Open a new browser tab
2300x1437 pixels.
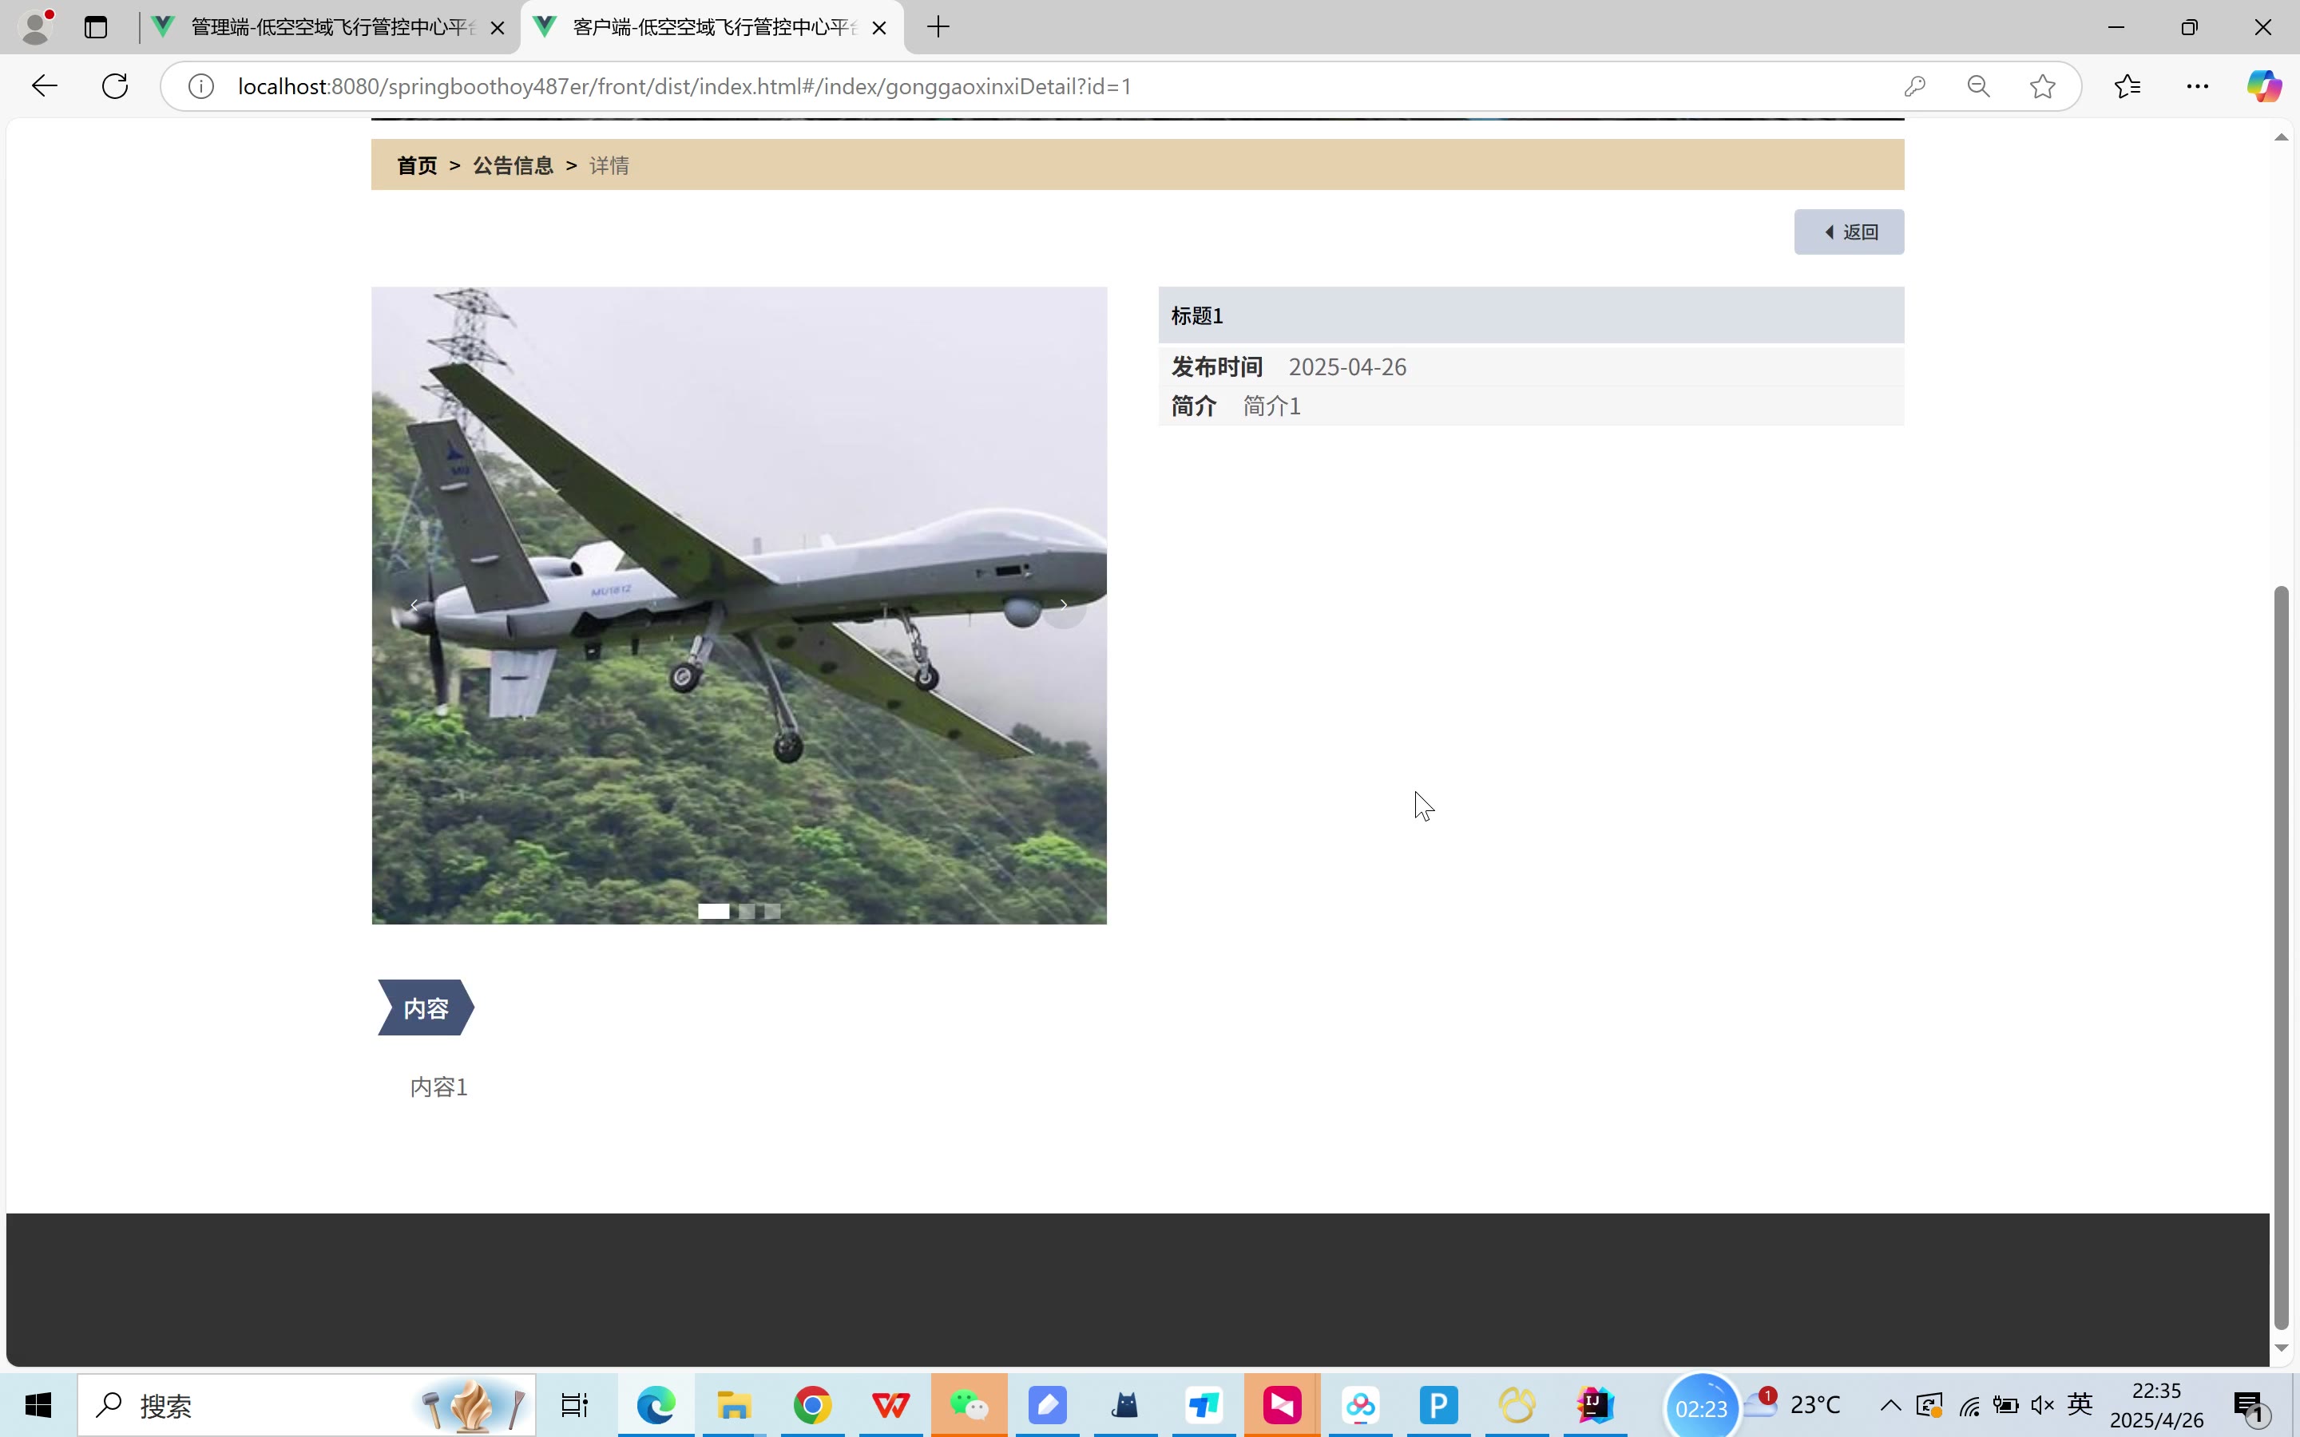938,28
